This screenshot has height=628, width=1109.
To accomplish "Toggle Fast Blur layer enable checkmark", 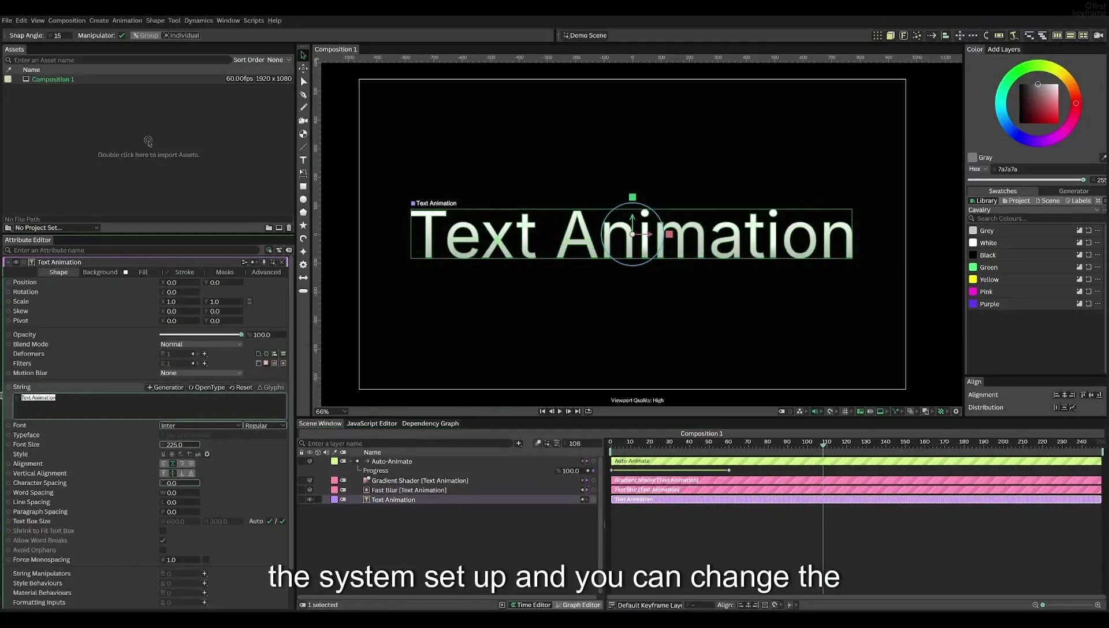I will [310, 490].
